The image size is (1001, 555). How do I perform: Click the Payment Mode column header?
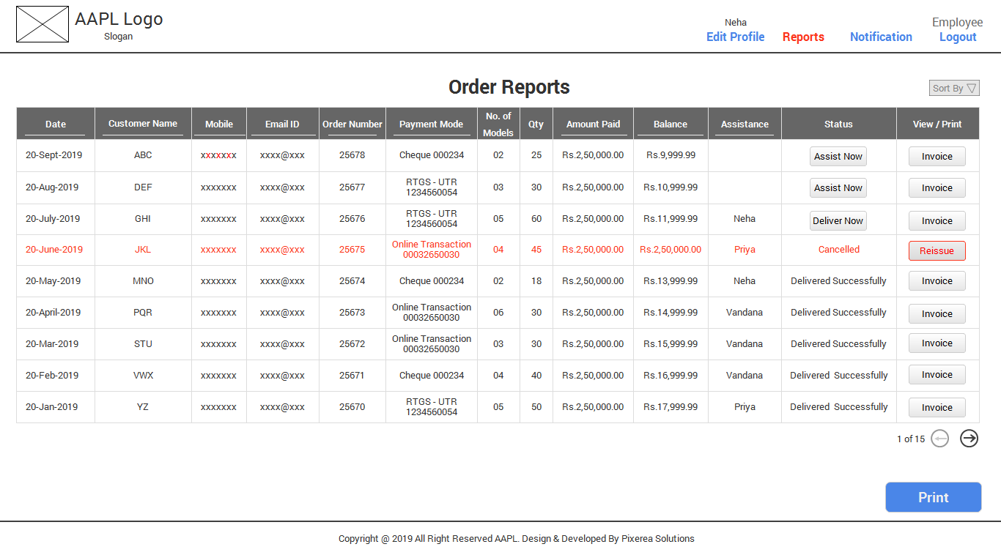pos(431,124)
